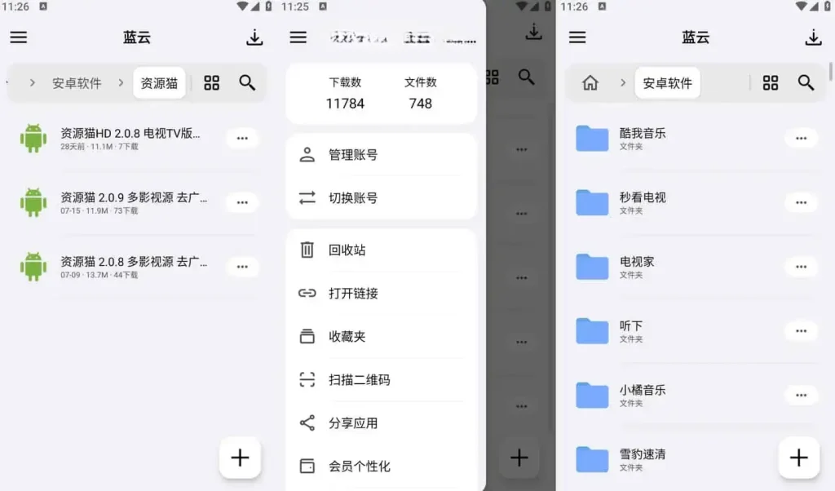The image size is (835, 491).
Task: Tap the home icon in the breadcrumb bar
Action: [x=588, y=82]
